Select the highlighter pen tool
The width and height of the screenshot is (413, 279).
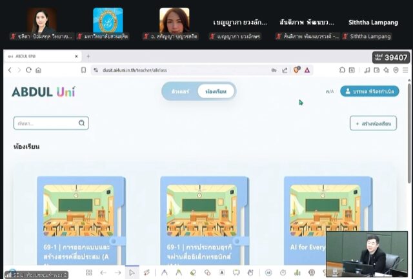click(179, 273)
